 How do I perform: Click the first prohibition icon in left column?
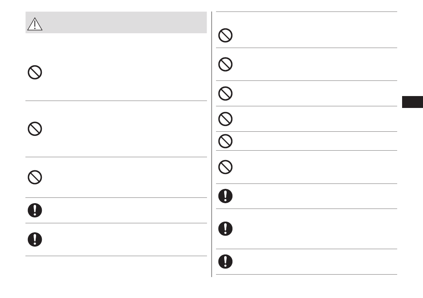pyautogui.click(x=34, y=73)
